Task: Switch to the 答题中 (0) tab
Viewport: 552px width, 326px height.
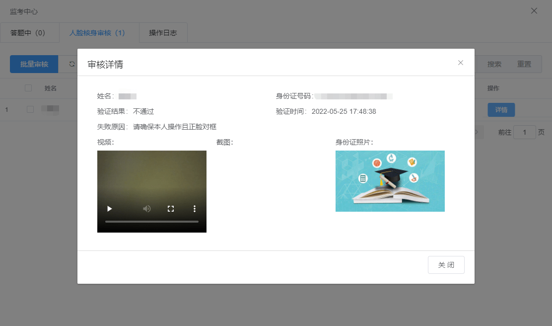Action: click(x=28, y=33)
